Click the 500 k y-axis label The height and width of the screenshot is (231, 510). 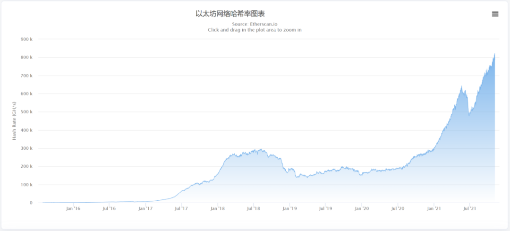coord(27,112)
